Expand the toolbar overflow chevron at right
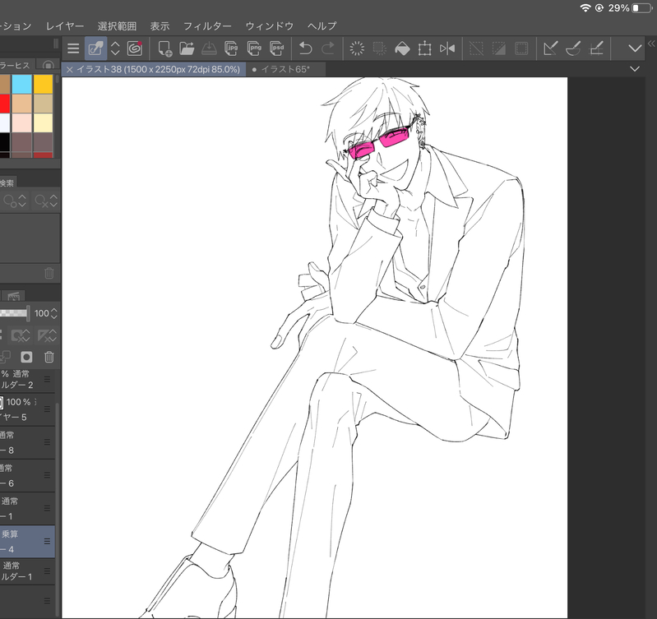 [635, 49]
